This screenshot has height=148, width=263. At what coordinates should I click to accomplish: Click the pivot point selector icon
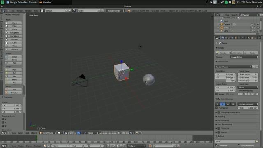point(67,133)
